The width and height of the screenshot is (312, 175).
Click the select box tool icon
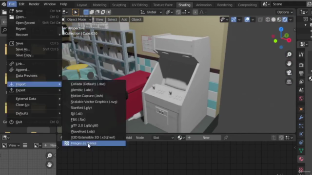point(86,12)
